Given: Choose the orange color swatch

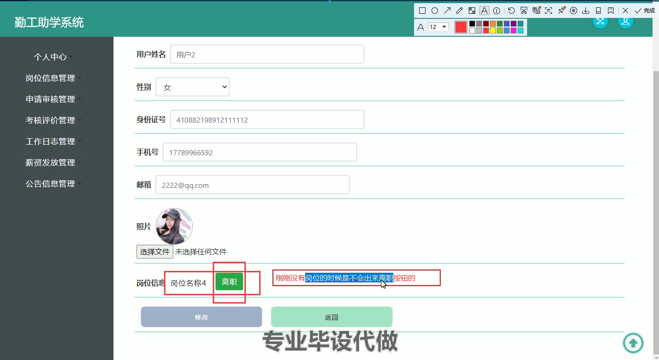Looking at the screenshot, I should tap(493, 23).
